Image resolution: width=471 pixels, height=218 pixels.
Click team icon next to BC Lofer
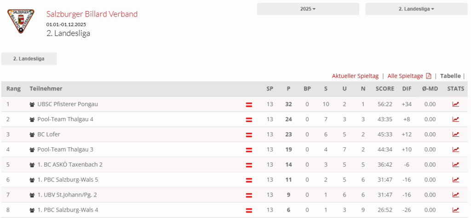(x=32, y=135)
